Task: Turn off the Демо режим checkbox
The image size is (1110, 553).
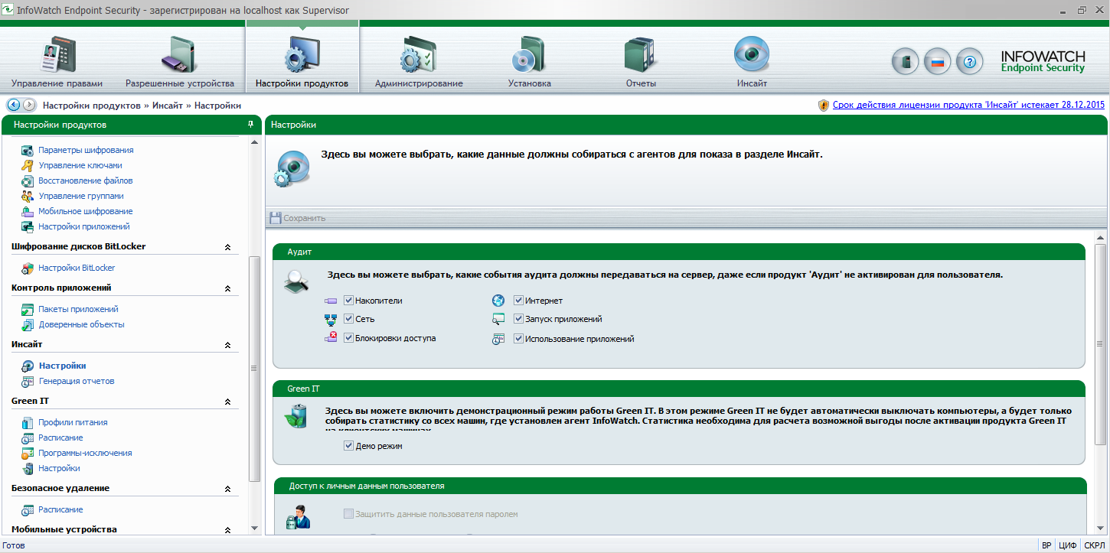Action: click(348, 446)
